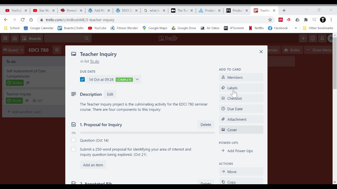This screenshot has height=189, width=337.
Task: Edit the card Description
Action: coord(110,94)
